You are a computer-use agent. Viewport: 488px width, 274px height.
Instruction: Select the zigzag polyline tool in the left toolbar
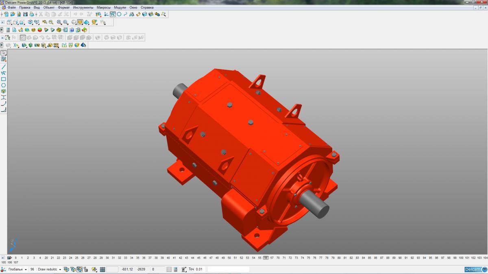point(4,73)
